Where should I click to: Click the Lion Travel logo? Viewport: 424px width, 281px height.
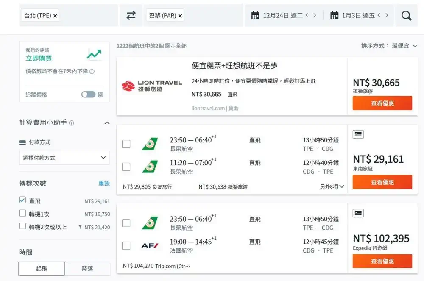point(152,86)
